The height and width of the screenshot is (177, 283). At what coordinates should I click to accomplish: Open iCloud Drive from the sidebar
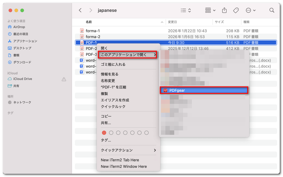pyautogui.click(x=22, y=79)
